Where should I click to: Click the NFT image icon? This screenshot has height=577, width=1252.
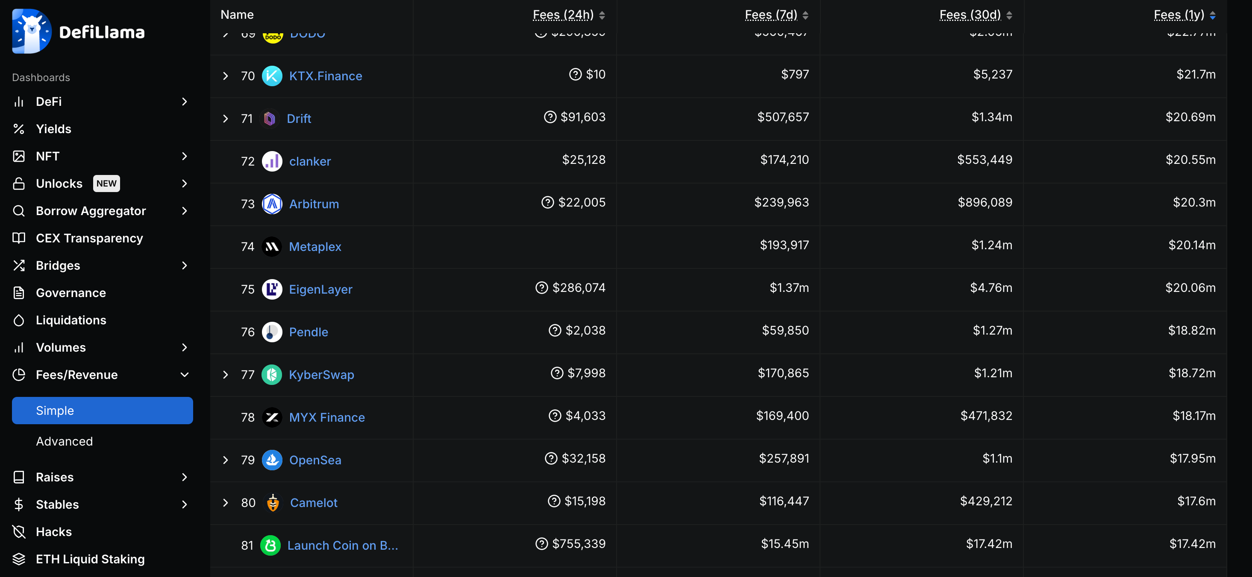[19, 156]
